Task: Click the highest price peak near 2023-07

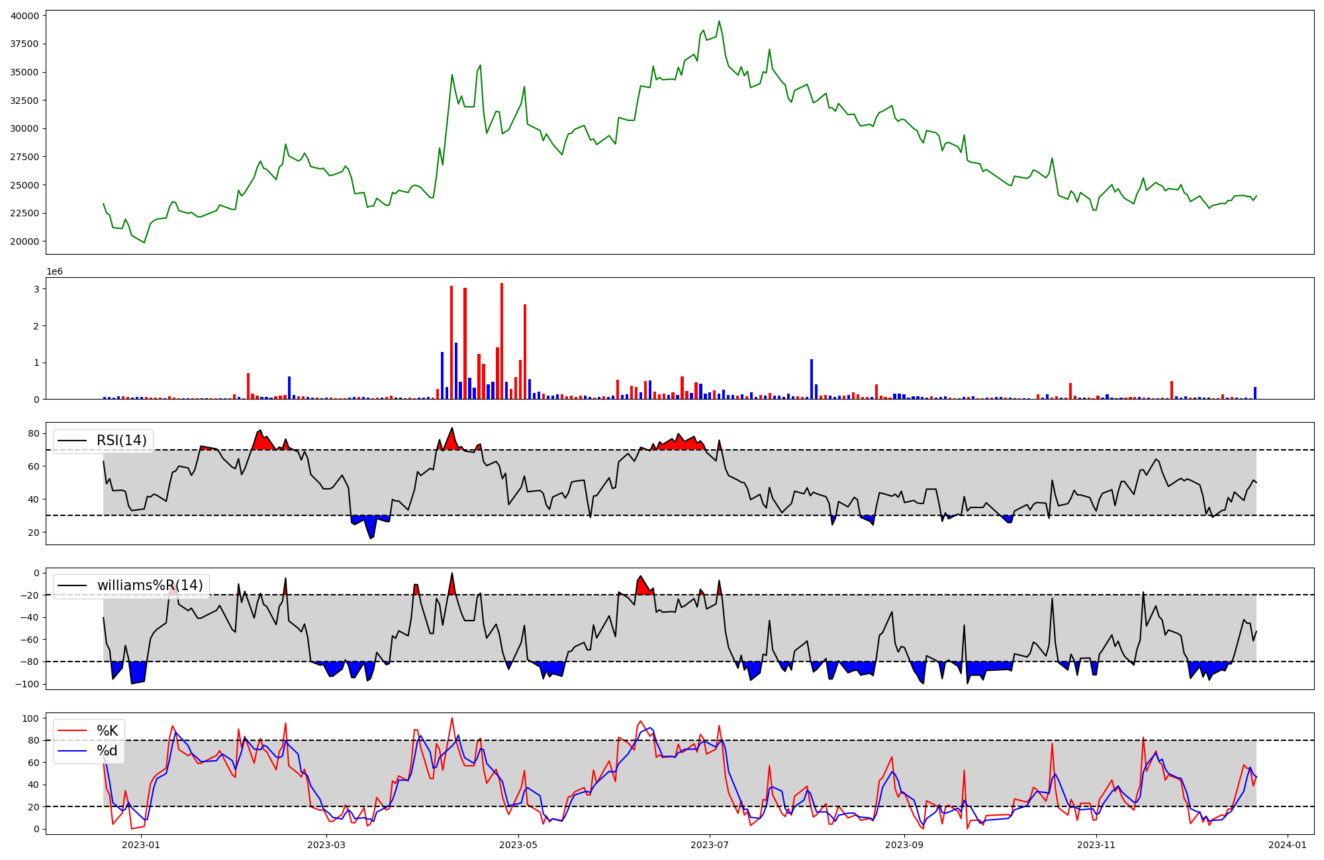Action: tap(720, 21)
